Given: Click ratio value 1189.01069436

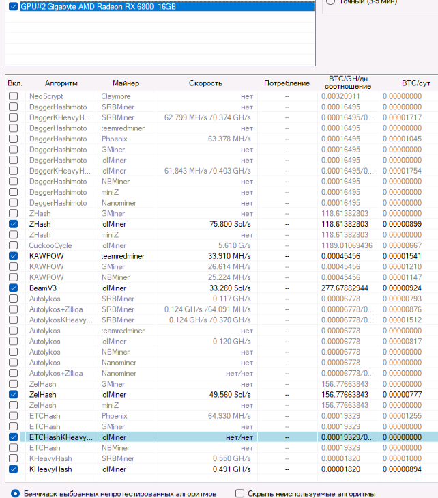Looking at the screenshot, I should click(x=347, y=245).
